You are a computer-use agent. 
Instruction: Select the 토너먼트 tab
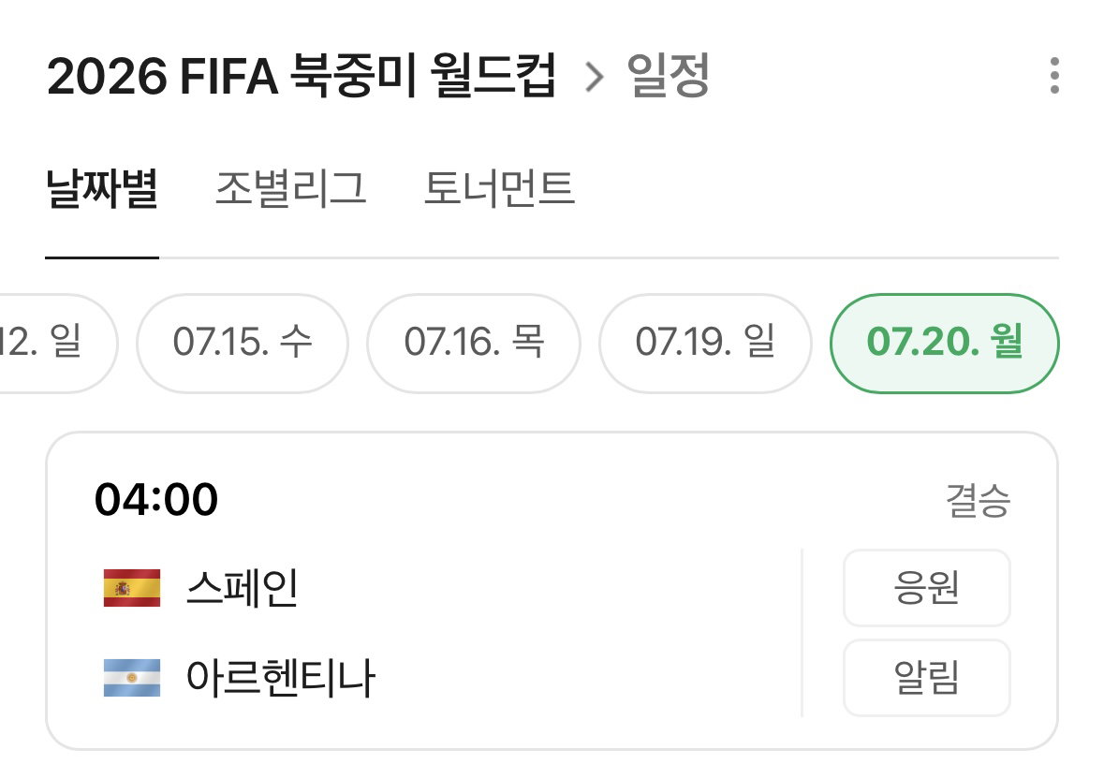[499, 189]
